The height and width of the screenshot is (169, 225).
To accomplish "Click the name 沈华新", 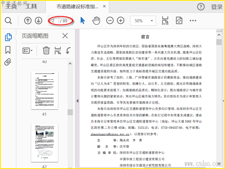I will click(x=124, y=146).
